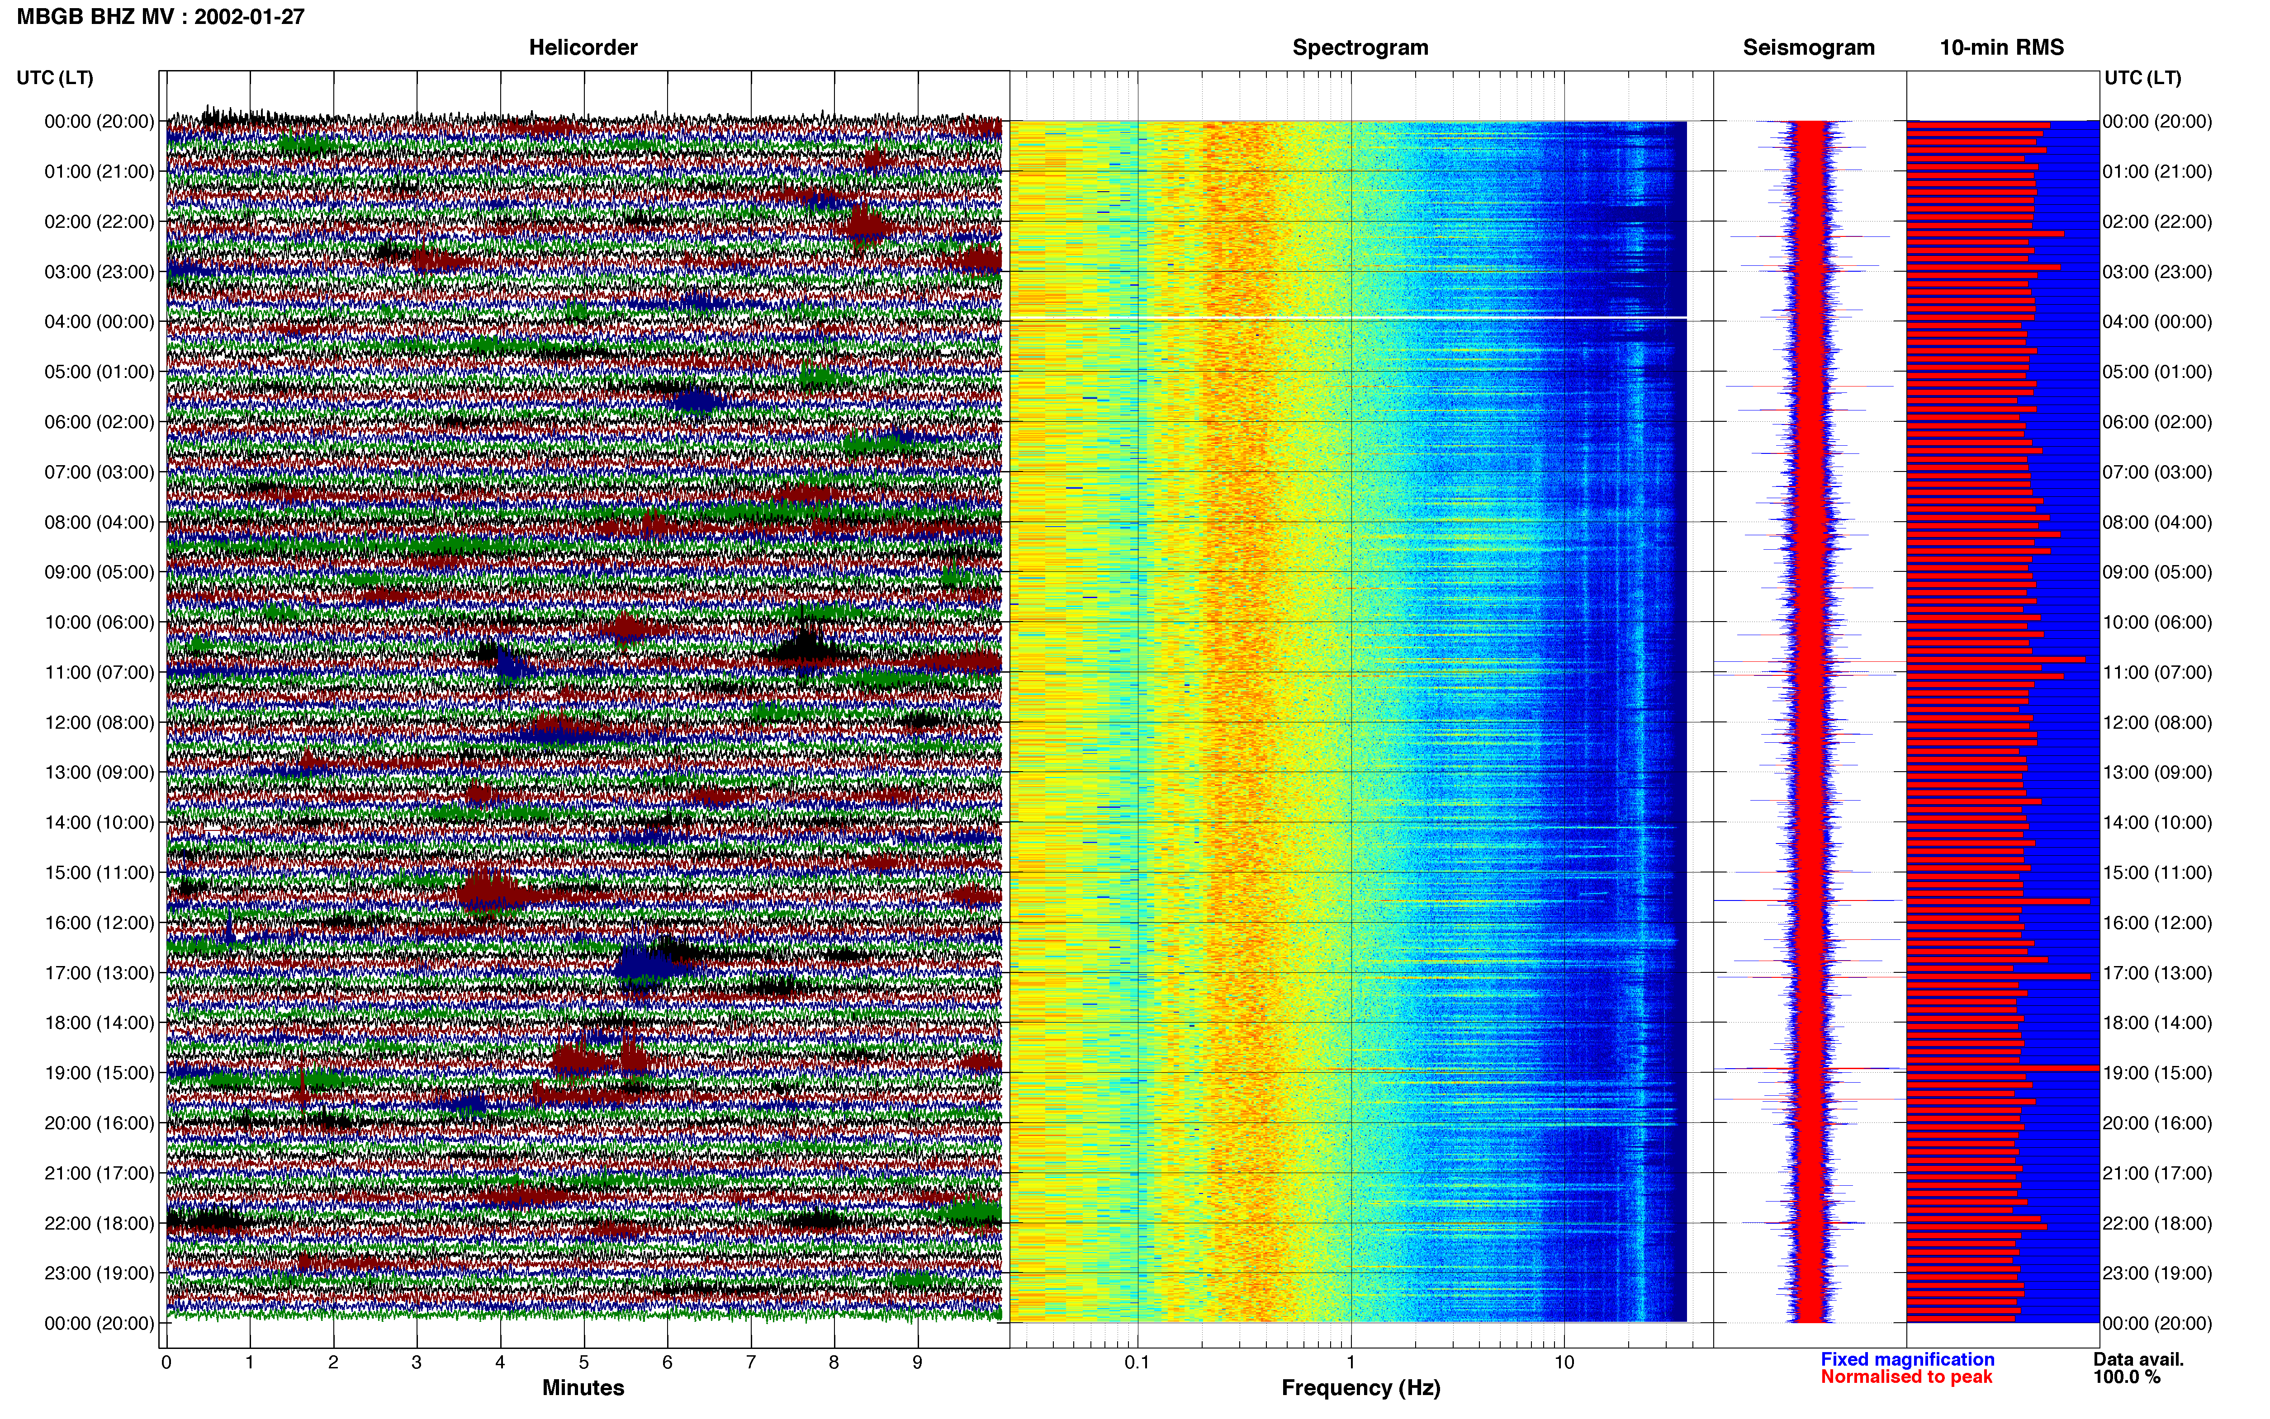Screen dimensions: 2270x1419
Task: Click left time label '09:00 (05:00)'
Action: tap(100, 571)
